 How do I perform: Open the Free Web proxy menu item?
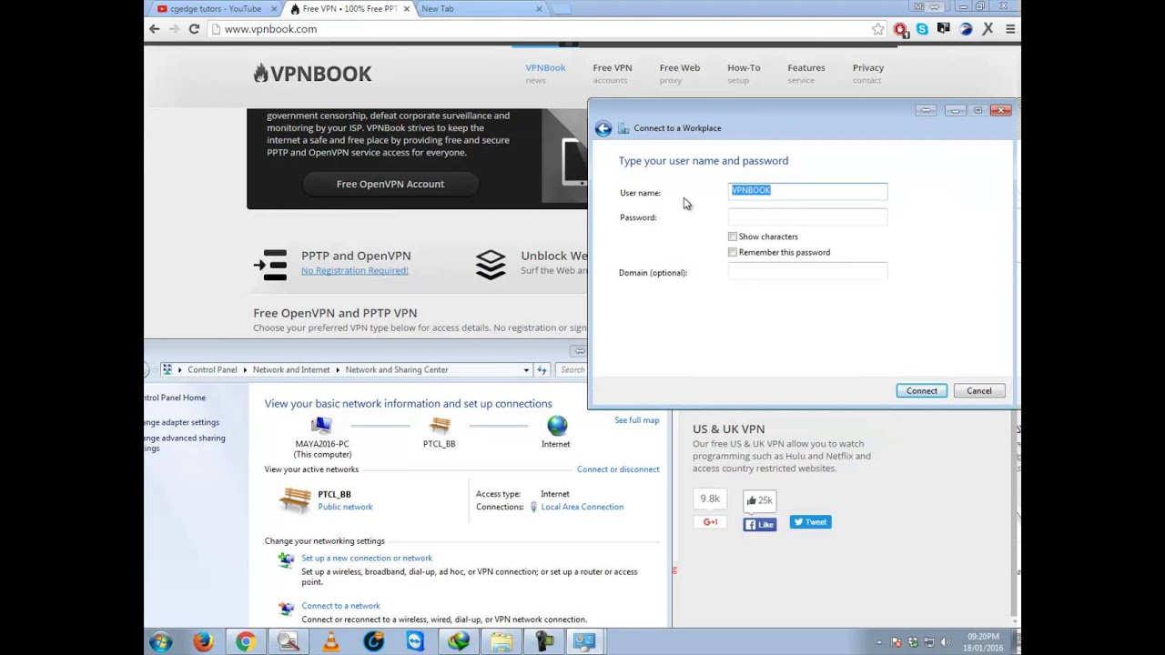point(679,74)
